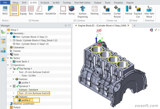
Task: Select the Profile contour tool
Action: click(x=63, y=10)
